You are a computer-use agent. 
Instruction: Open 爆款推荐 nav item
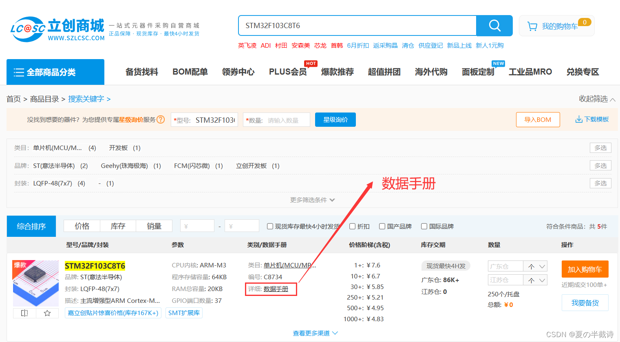pyautogui.click(x=338, y=72)
